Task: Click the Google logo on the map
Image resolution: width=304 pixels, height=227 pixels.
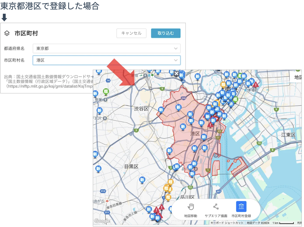Action: [102, 221]
